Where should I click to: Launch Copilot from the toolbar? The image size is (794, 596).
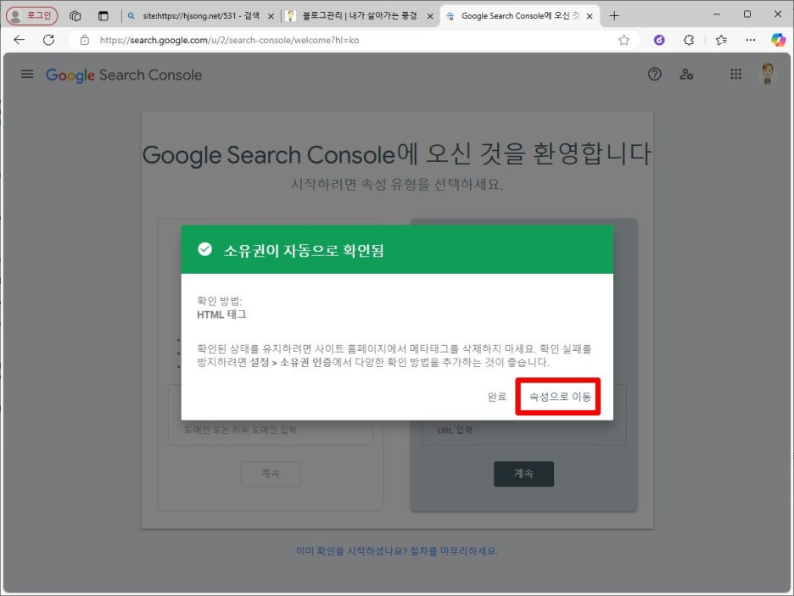pyautogui.click(x=778, y=40)
